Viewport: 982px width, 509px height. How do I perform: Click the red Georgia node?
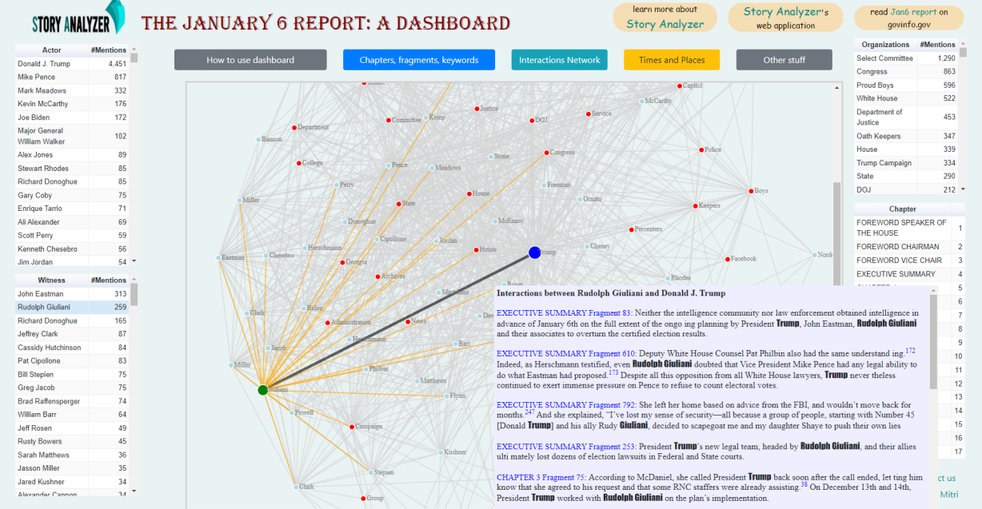(x=343, y=262)
